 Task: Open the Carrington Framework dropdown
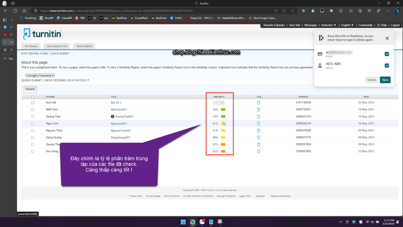(x=40, y=76)
